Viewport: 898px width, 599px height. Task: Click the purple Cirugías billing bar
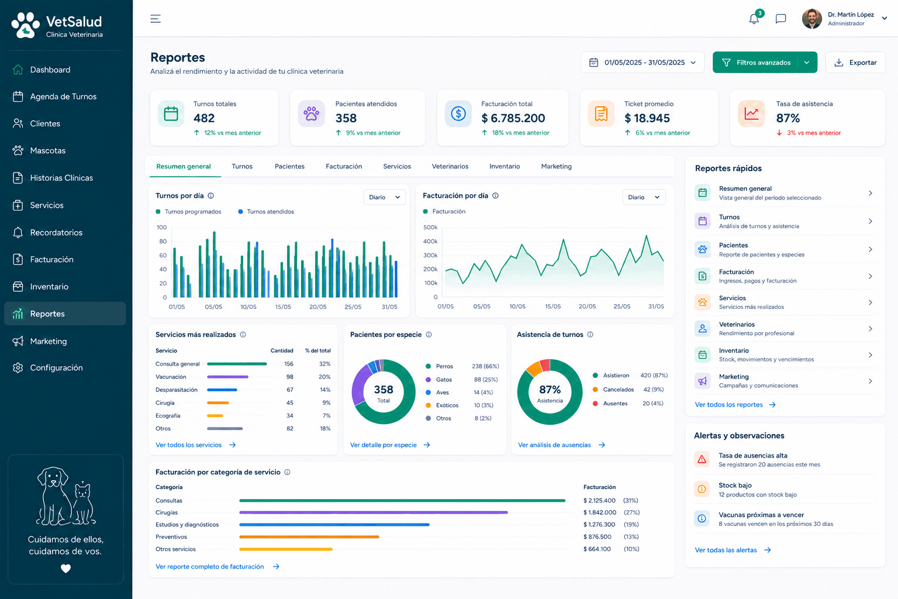click(374, 512)
